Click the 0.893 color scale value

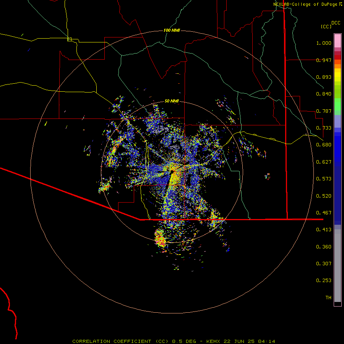point(324,77)
